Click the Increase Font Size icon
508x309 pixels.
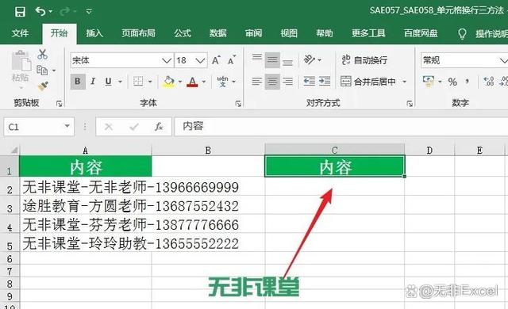216,60
